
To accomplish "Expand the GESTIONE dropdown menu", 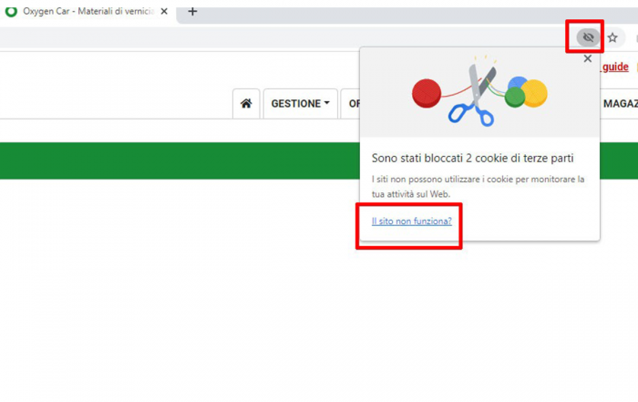I will (x=300, y=103).
